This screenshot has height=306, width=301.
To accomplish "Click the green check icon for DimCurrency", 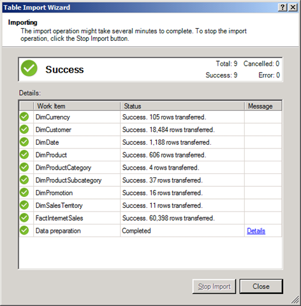I will (24, 117).
